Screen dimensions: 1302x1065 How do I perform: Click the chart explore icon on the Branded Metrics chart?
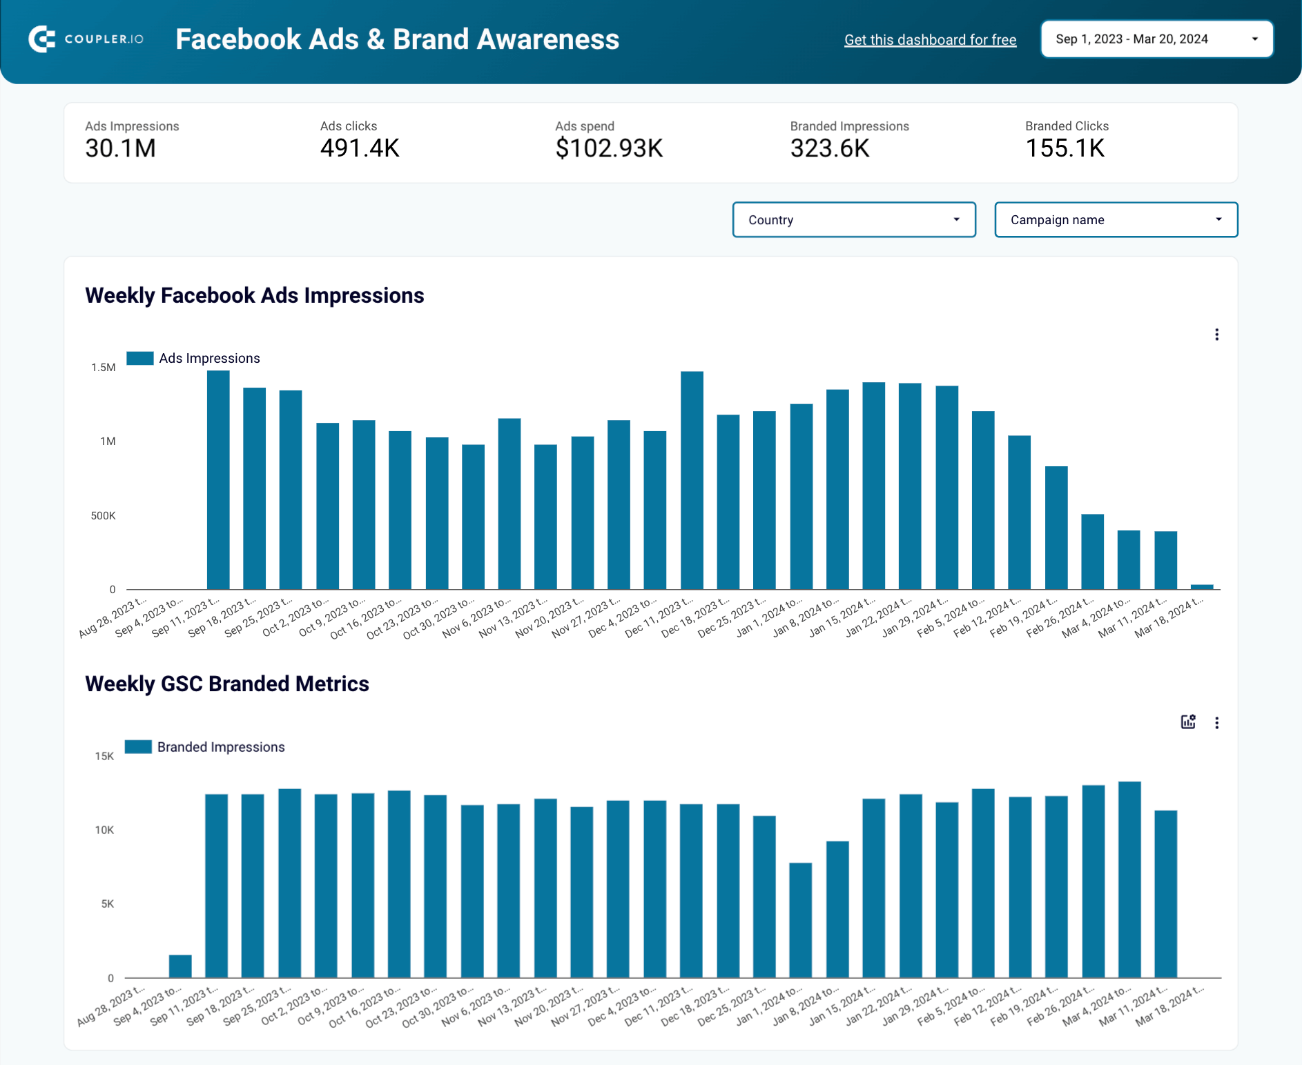point(1188,722)
